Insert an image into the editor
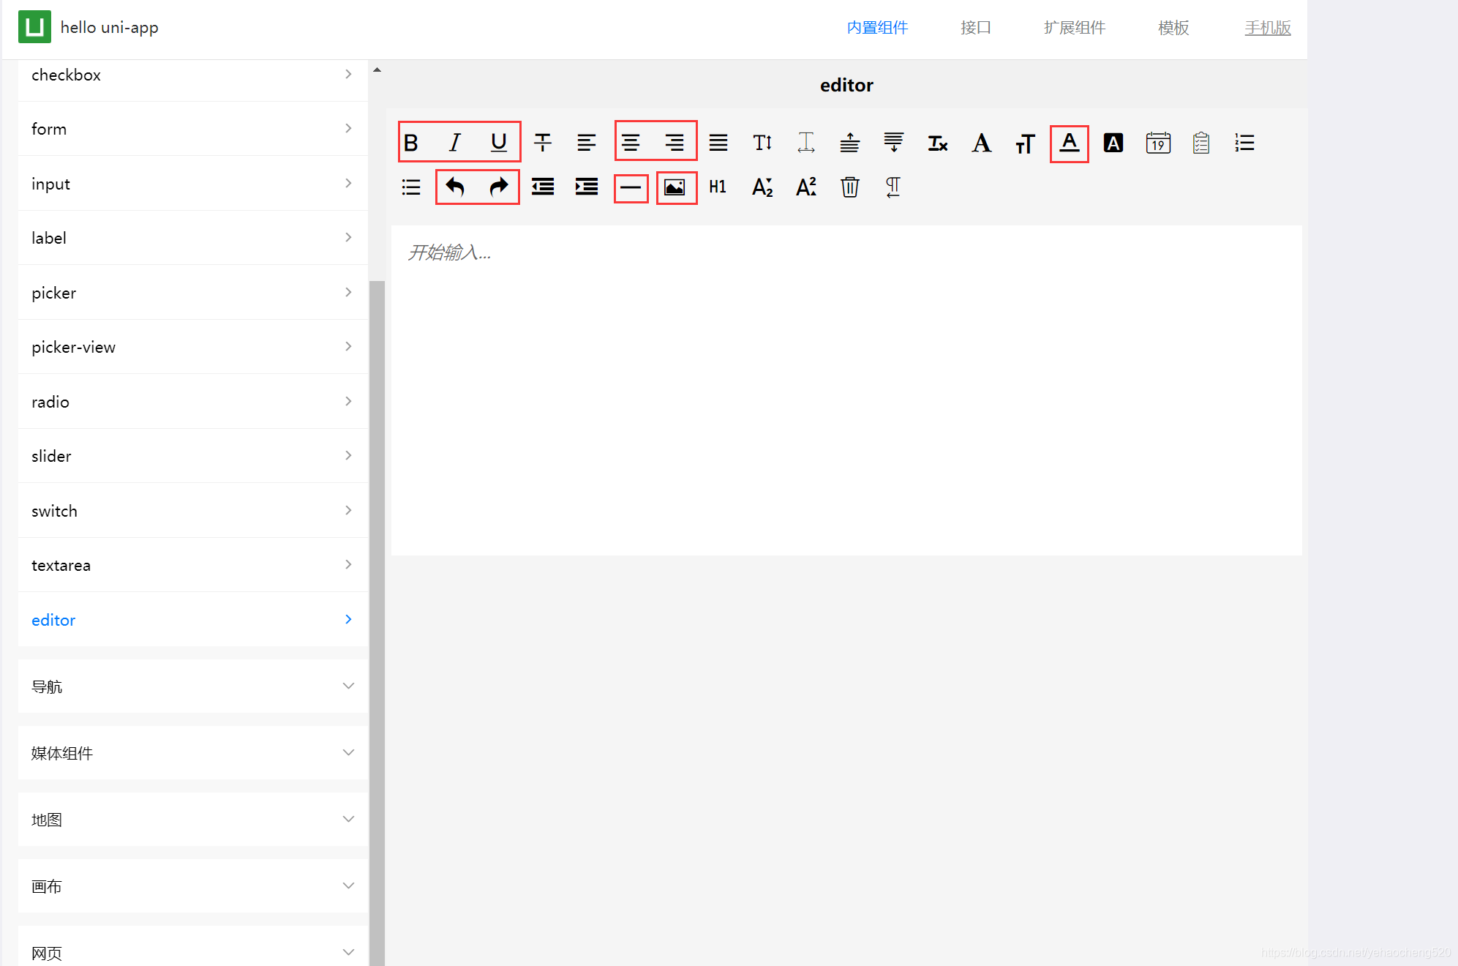 pos(674,187)
